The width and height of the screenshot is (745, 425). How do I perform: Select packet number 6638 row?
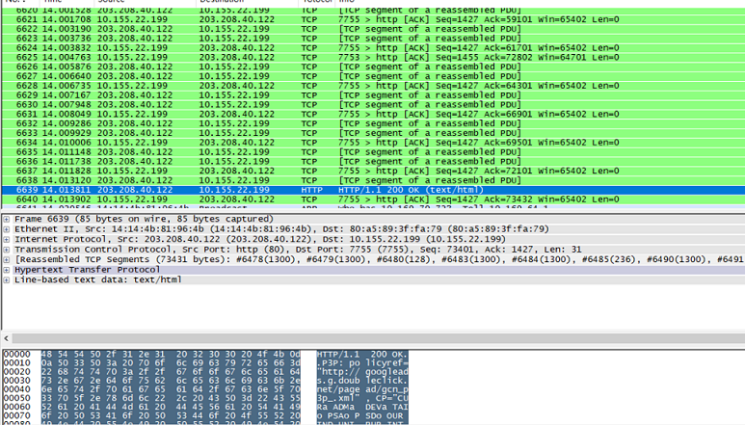[x=373, y=180]
